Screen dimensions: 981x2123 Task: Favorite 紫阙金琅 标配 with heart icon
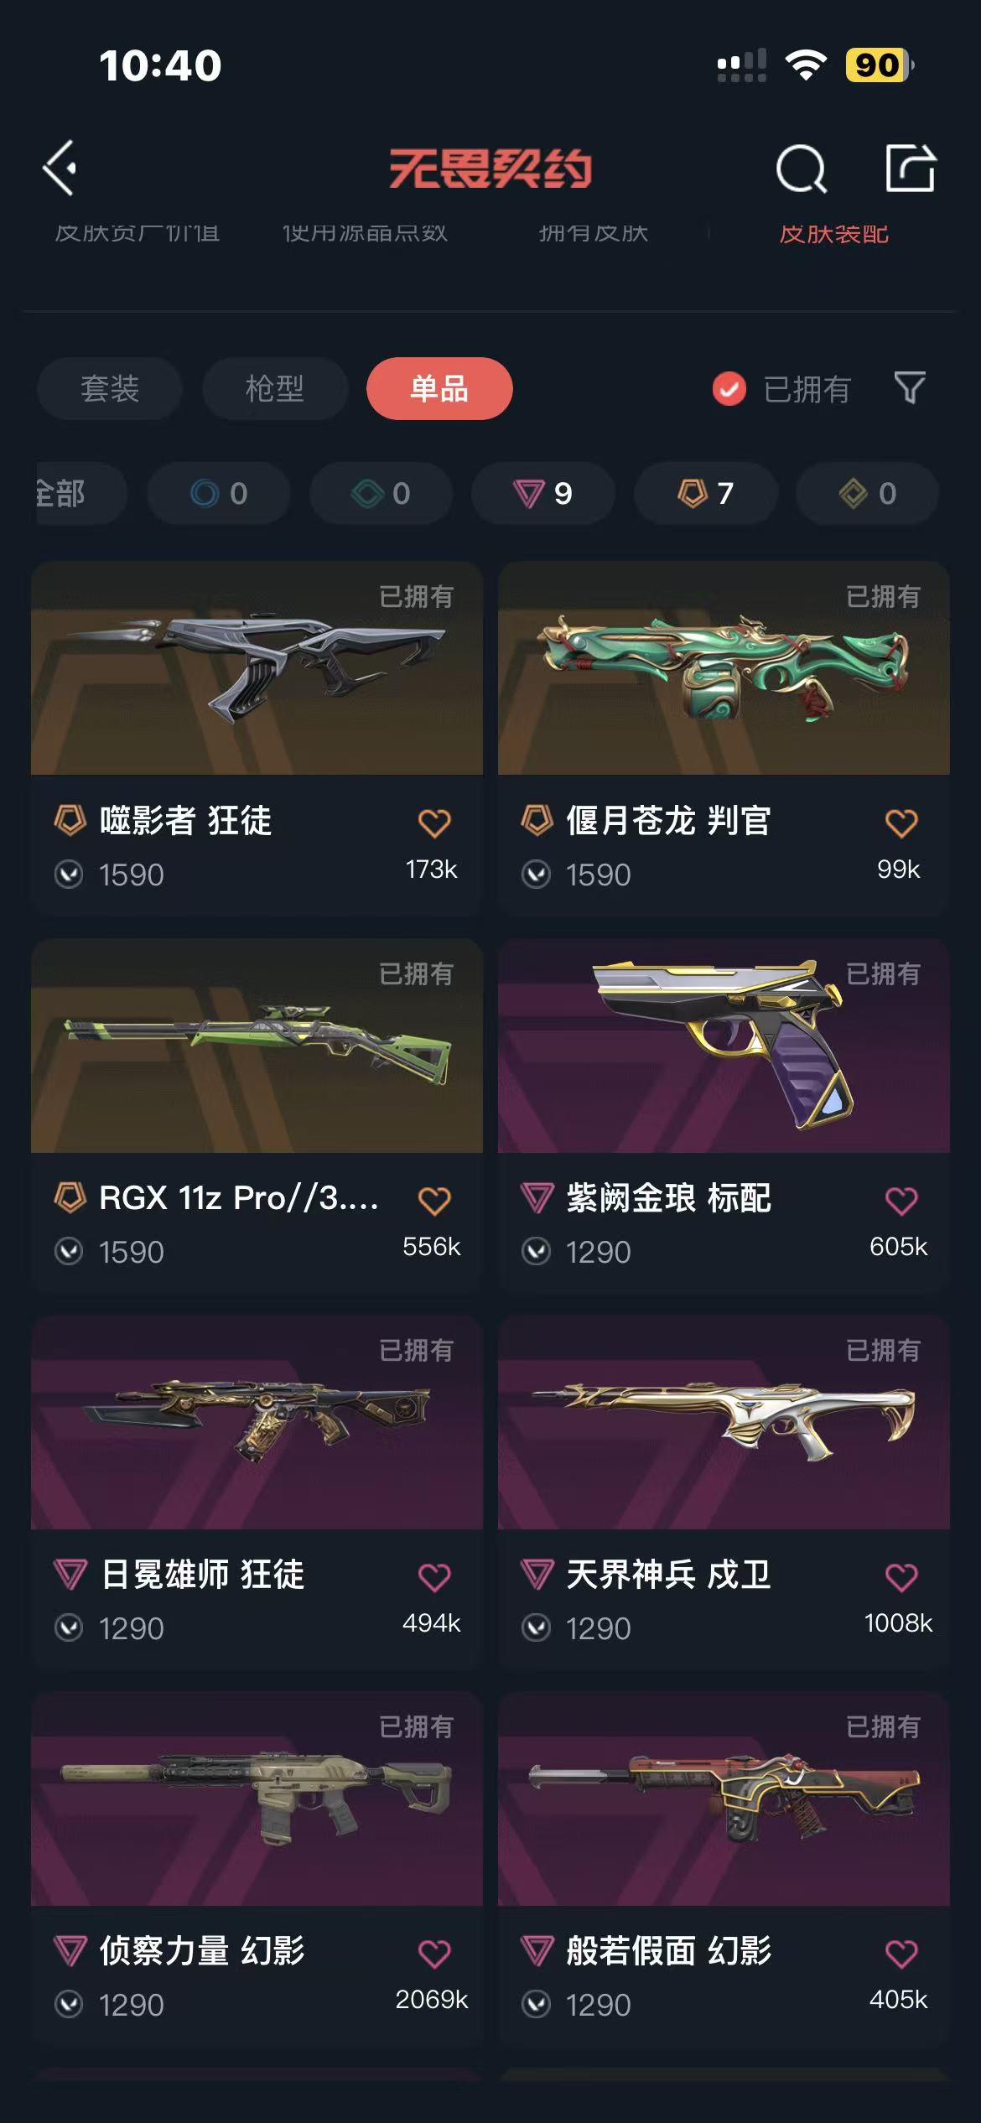coord(901,1200)
